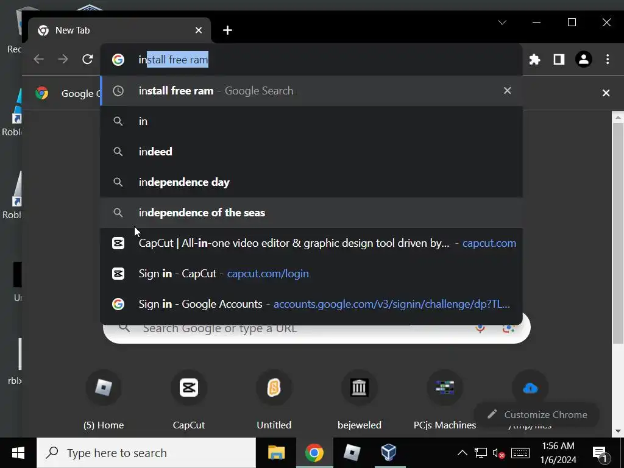Open the clock showing 1:56 AM

click(x=558, y=453)
